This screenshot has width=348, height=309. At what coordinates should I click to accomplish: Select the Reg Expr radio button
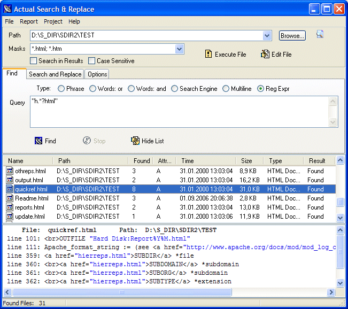click(260, 89)
